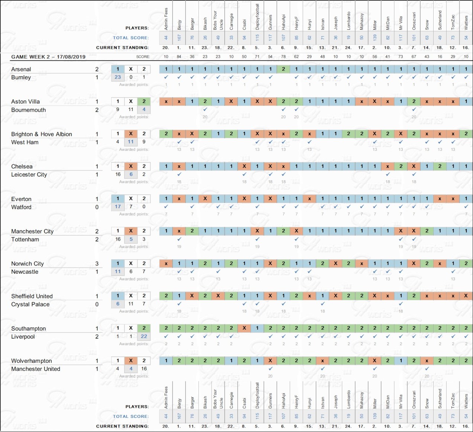Select highlighted 1 outcome for Everton match
Image resolution: width=473 pixels, height=432 pixels.
pos(118,198)
